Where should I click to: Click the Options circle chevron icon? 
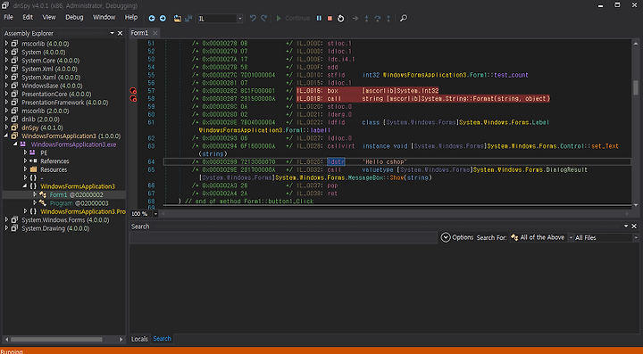point(446,237)
